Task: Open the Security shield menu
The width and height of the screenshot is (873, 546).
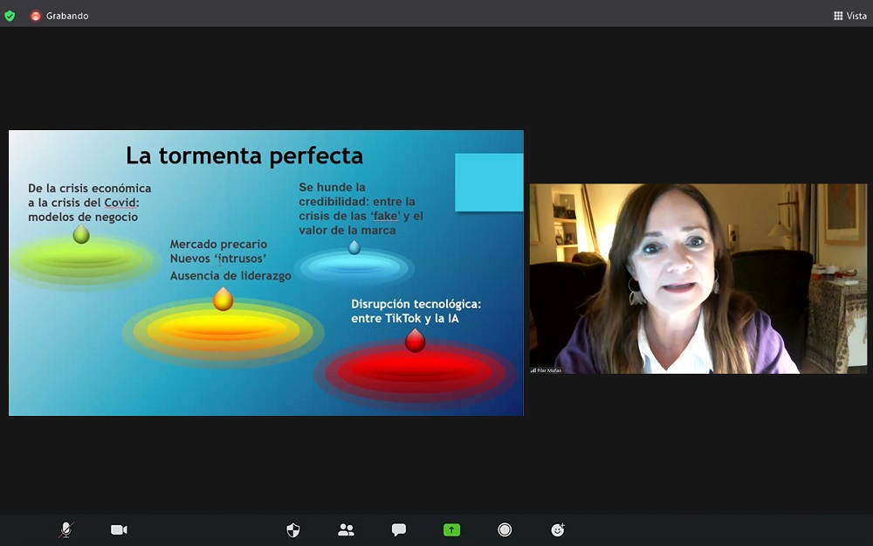Action: point(293,529)
